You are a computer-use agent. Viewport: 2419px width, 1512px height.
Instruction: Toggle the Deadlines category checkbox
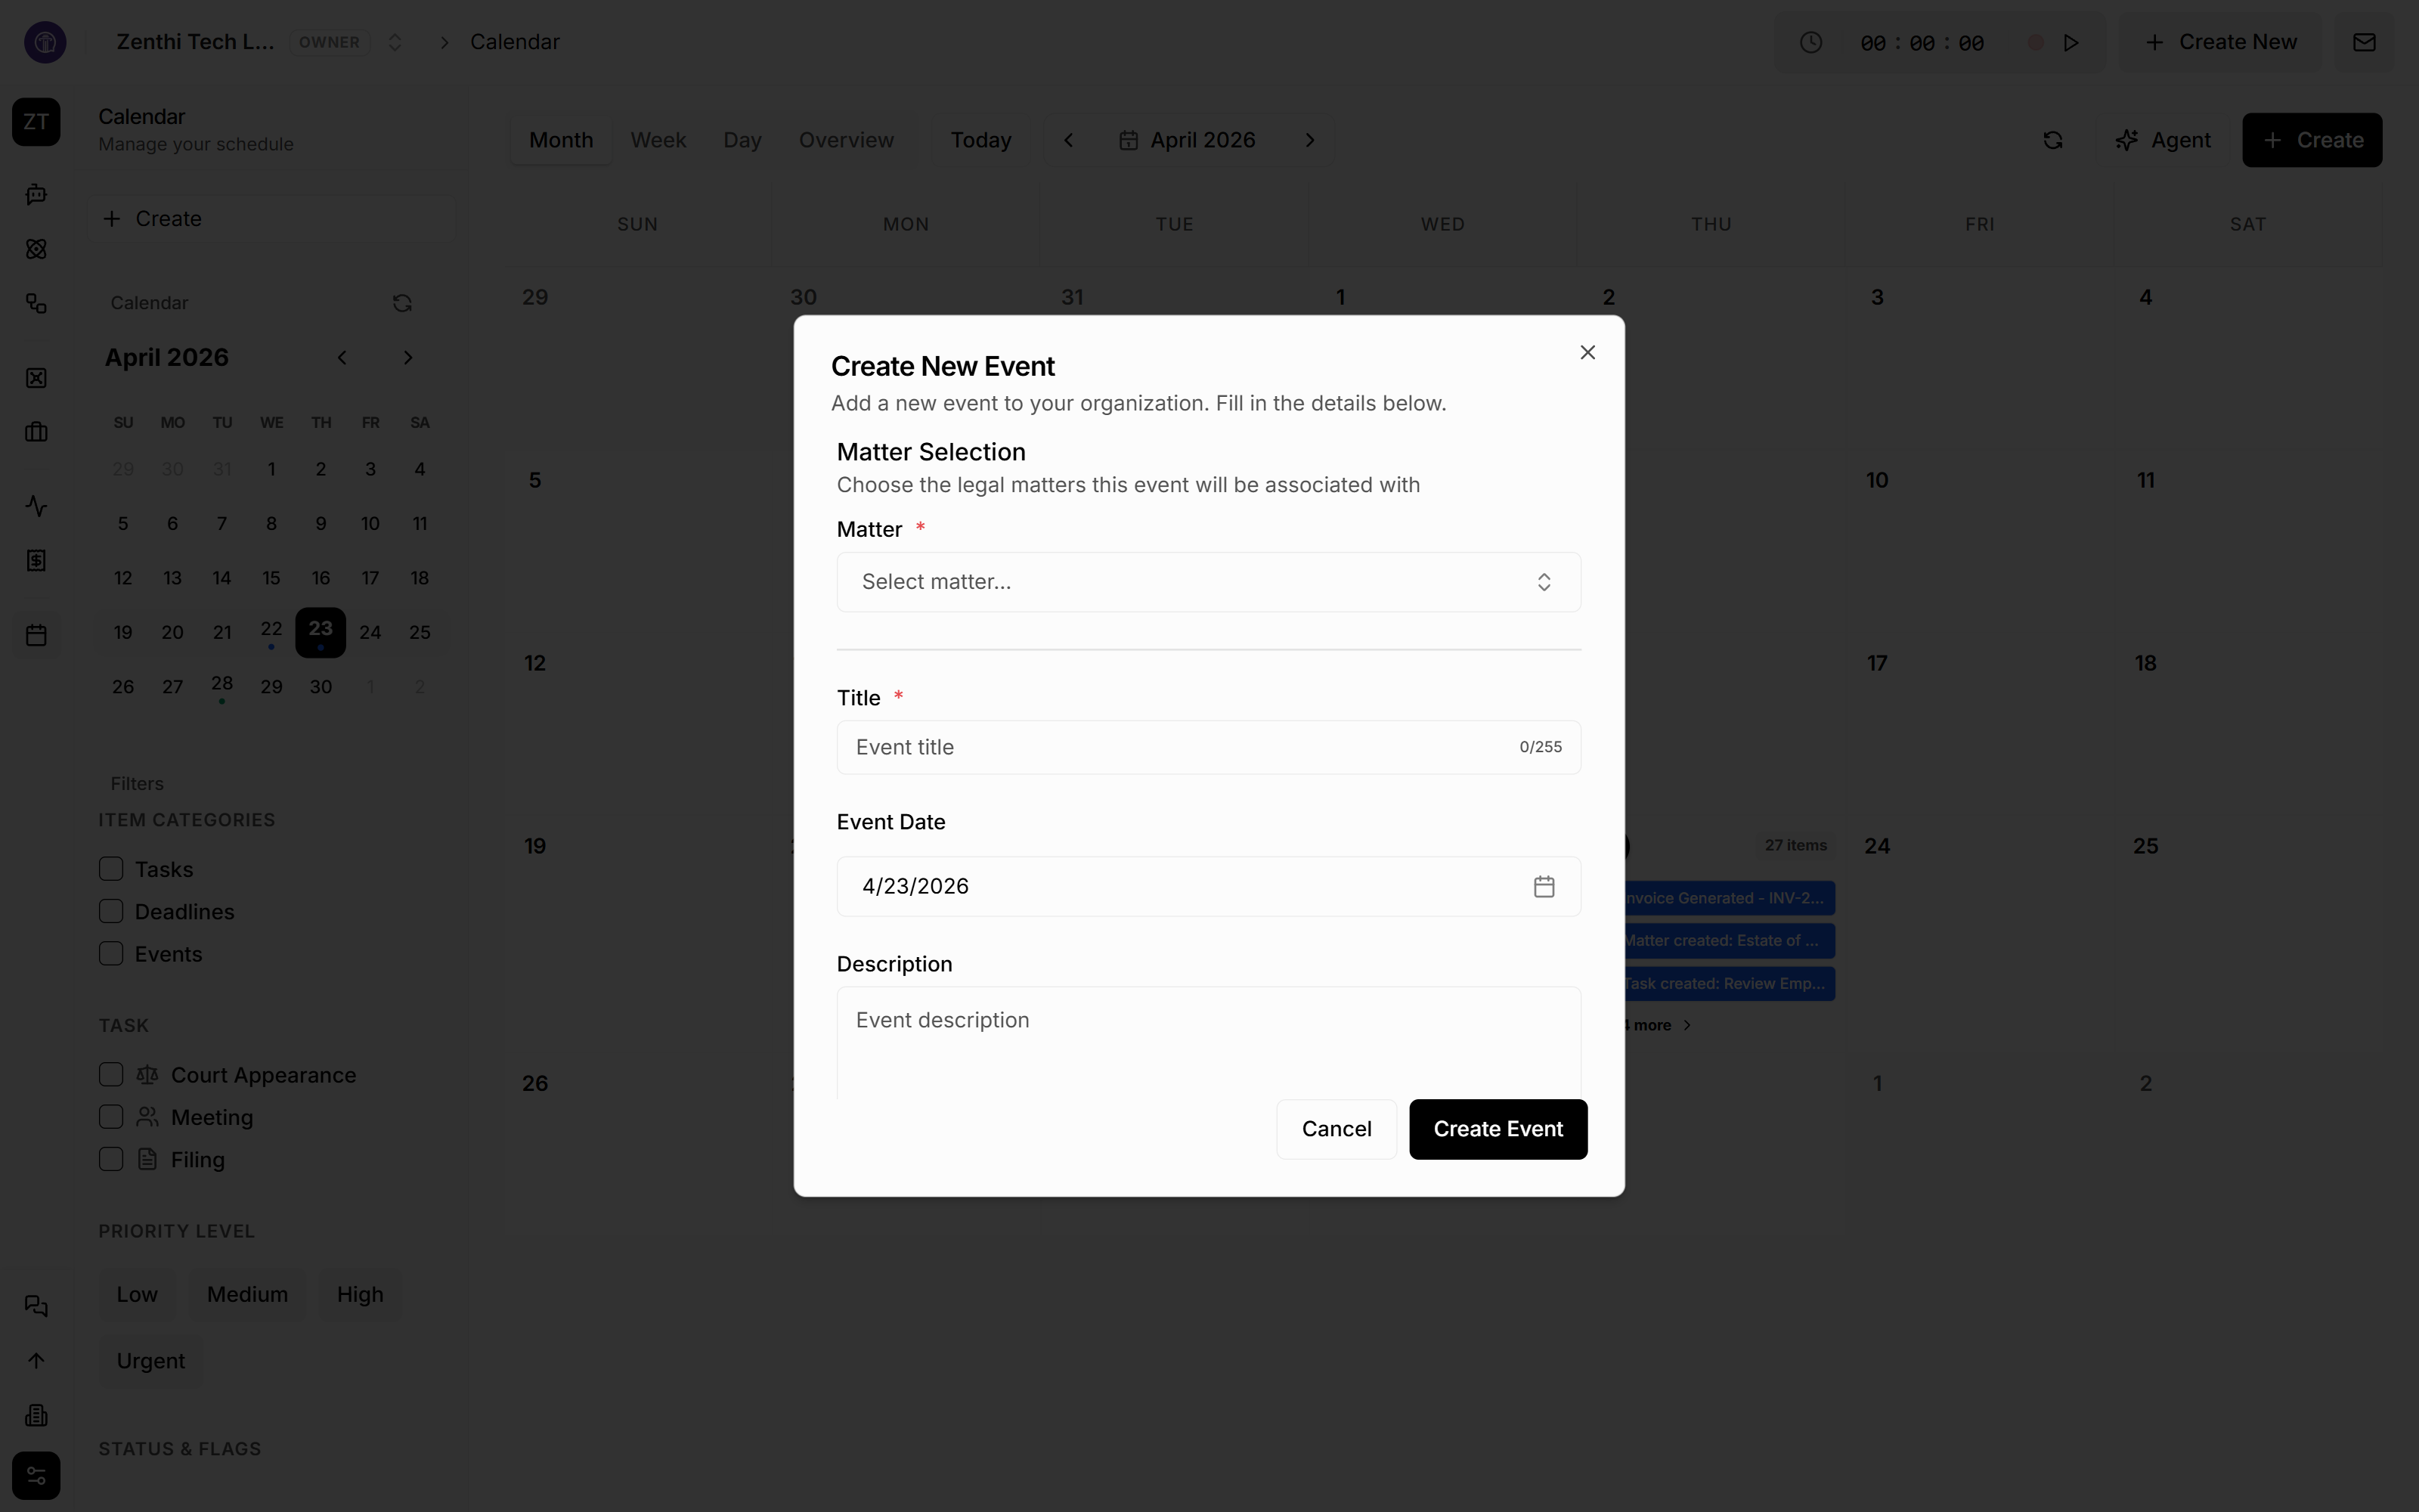click(111, 911)
